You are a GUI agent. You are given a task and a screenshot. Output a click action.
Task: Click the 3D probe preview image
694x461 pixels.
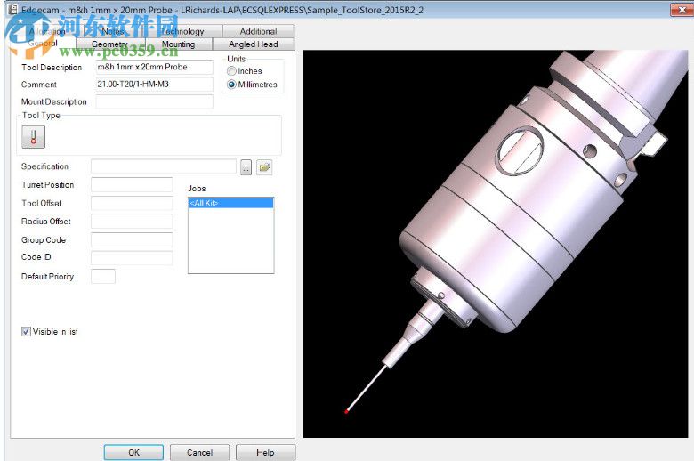point(496,244)
